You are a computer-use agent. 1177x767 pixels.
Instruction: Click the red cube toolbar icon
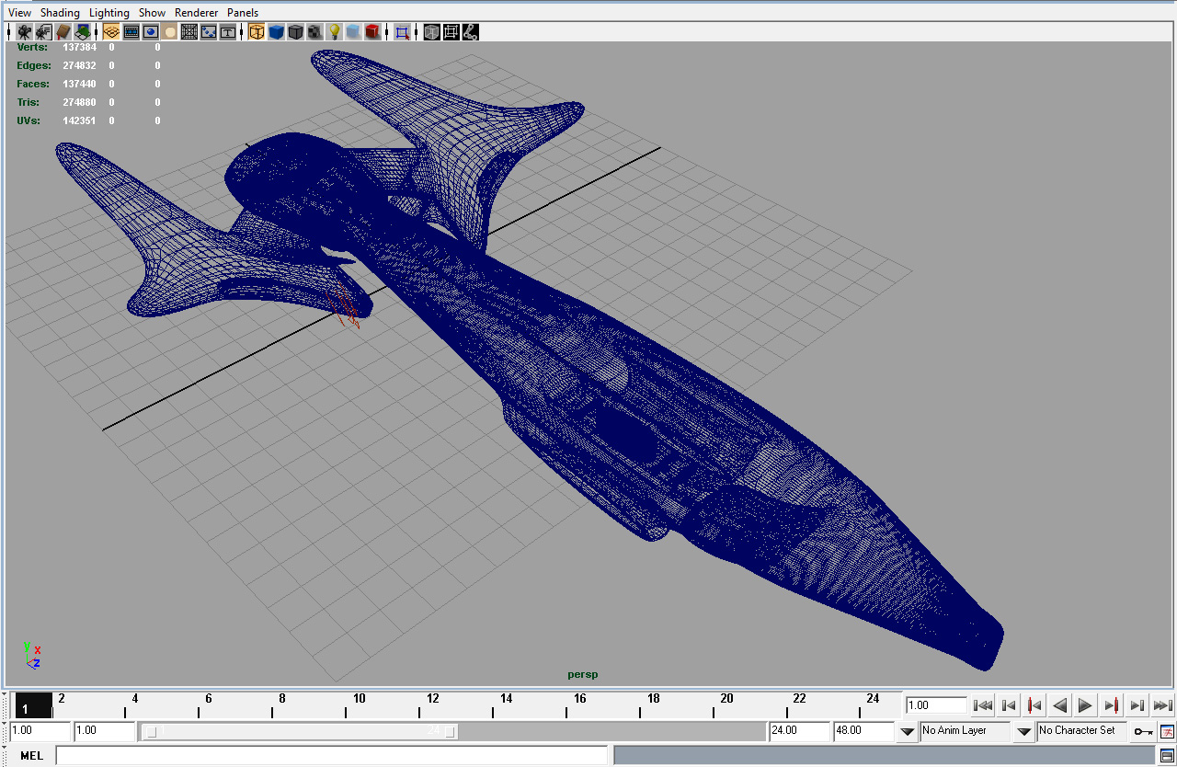(372, 32)
